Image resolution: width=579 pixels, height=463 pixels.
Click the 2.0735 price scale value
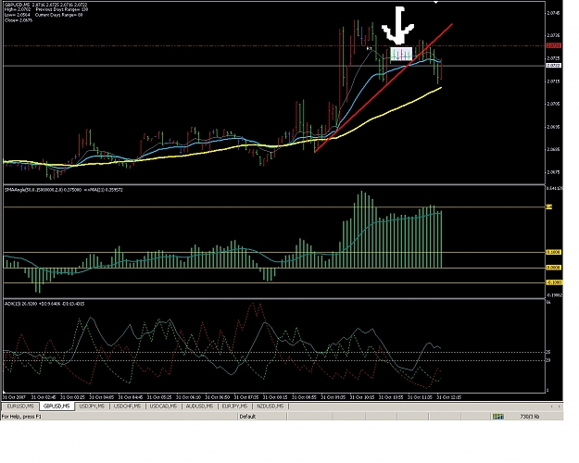click(553, 35)
